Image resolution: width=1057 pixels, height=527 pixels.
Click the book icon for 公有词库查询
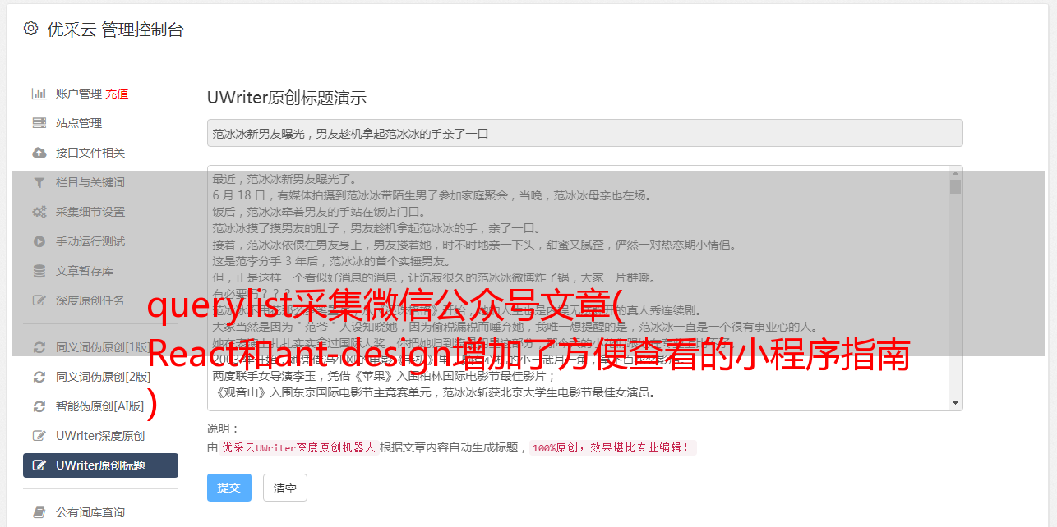point(39,512)
